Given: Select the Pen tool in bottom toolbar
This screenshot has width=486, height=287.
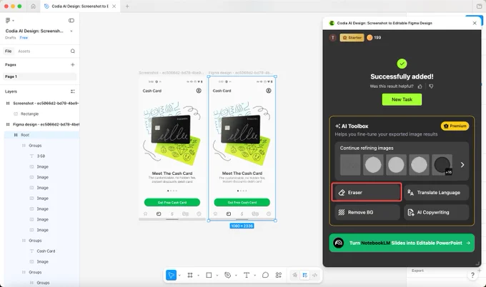Looking at the screenshot, I should [x=227, y=275].
